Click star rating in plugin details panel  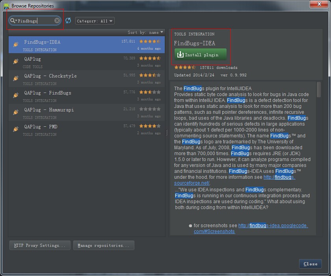(185, 67)
